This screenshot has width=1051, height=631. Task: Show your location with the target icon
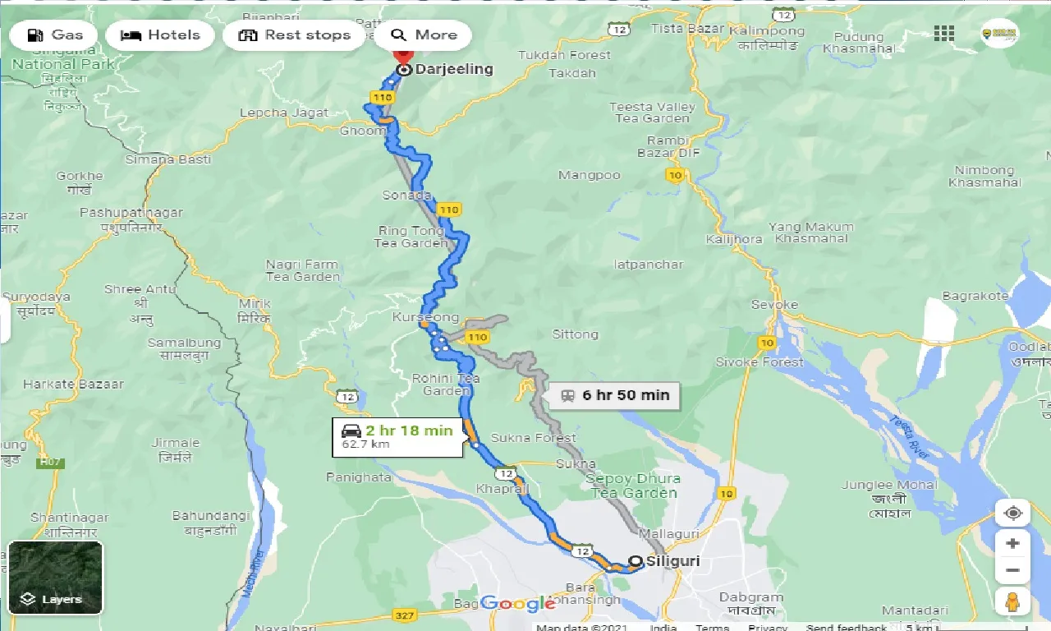pos(1012,514)
